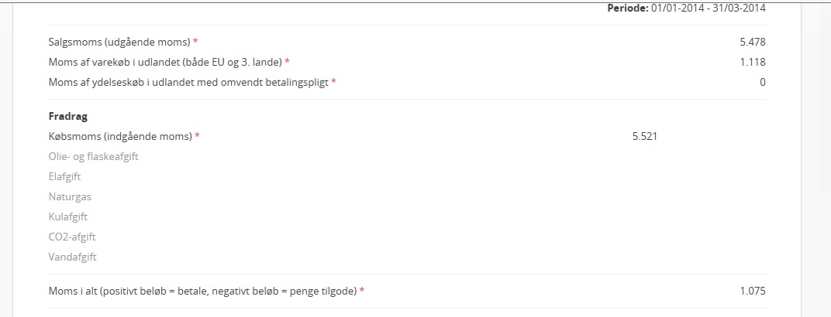Click the Naturgas line
The height and width of the screenshot is (317, 831).
[x=70, y=196]
